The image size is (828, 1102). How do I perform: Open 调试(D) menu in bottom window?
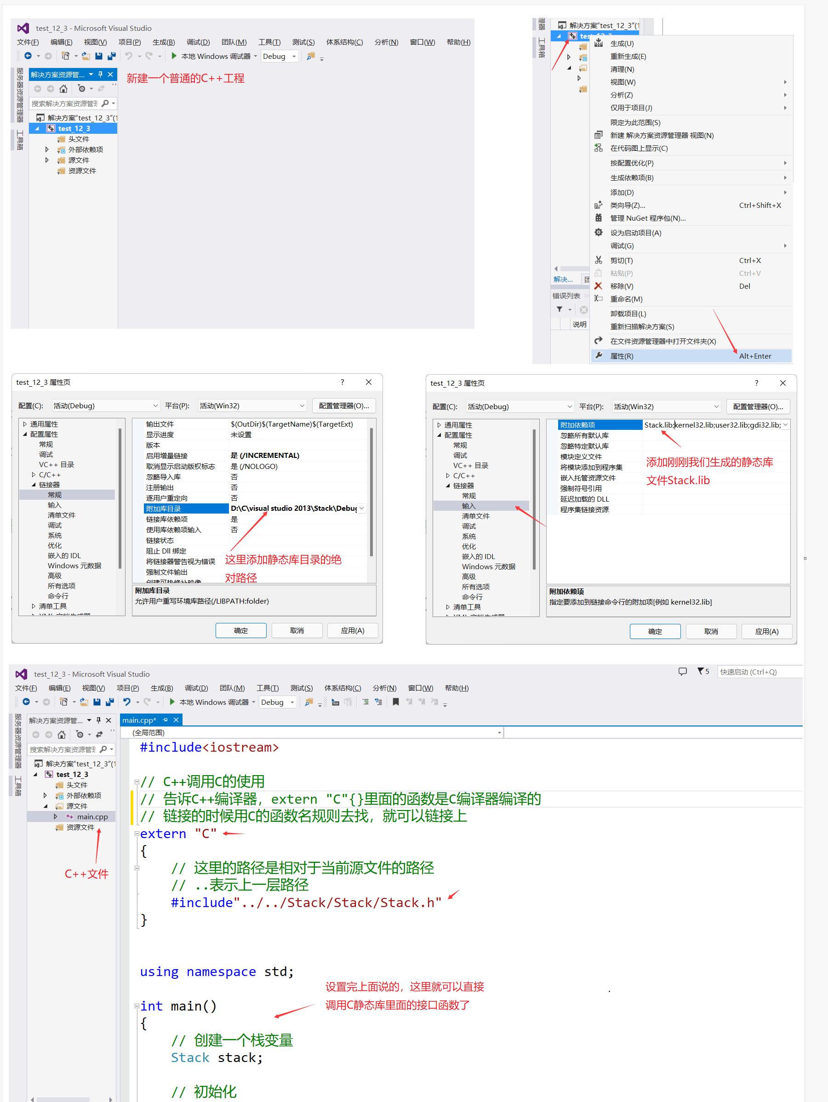[x=196, y=688]
